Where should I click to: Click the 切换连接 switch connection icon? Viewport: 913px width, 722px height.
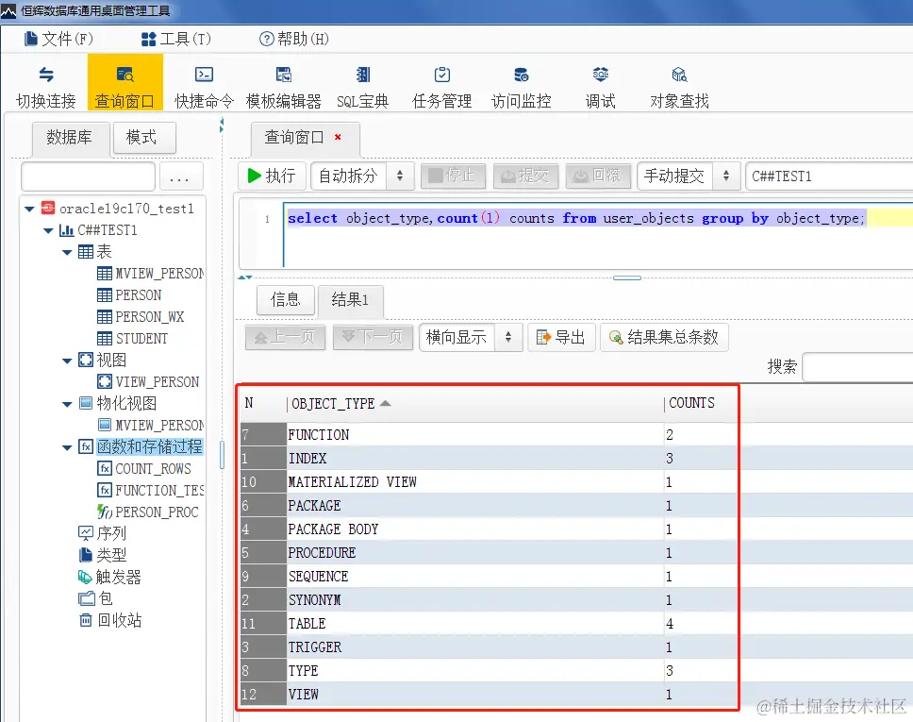tap(46, 75)
